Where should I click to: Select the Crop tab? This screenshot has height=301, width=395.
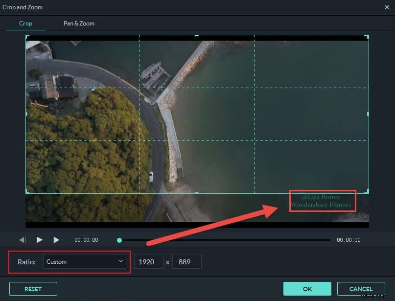pos(25,23)
